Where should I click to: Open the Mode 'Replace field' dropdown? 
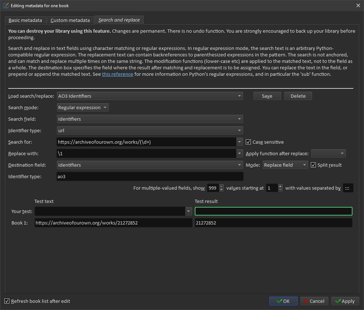coord(285,165)
